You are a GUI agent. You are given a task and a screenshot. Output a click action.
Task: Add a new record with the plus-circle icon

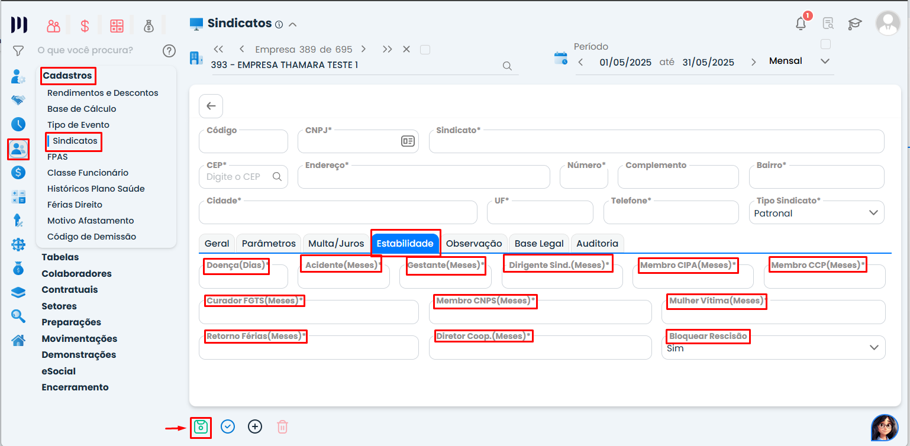pyautogui.click(x=255, y=426)
